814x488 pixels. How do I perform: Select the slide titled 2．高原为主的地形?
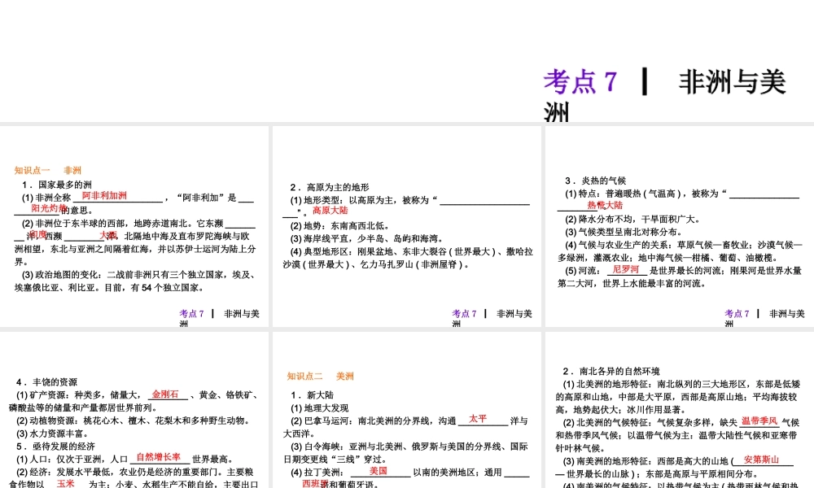(406, 226)
